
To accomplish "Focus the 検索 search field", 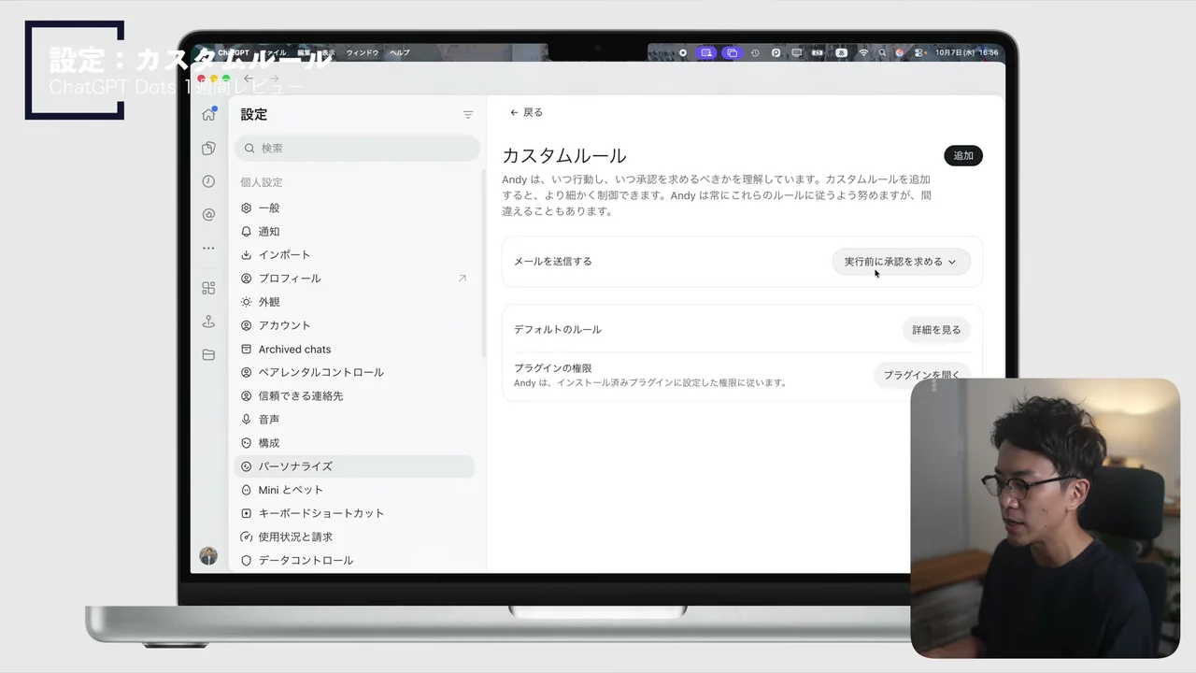I will (x=357, y=148).
